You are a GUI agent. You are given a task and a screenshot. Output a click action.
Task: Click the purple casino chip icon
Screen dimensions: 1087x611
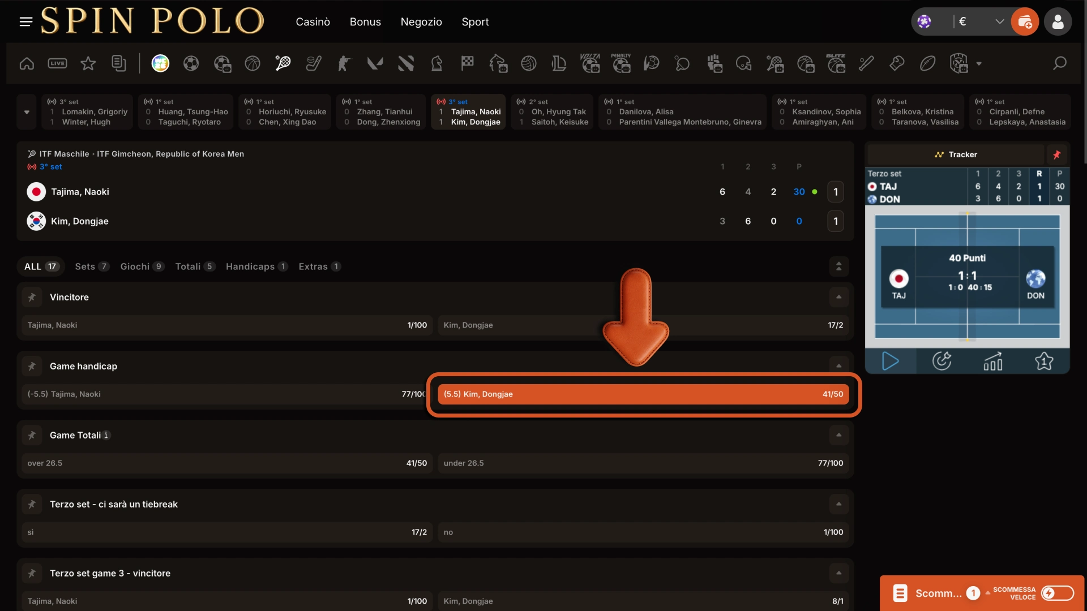tap(924, 21)
